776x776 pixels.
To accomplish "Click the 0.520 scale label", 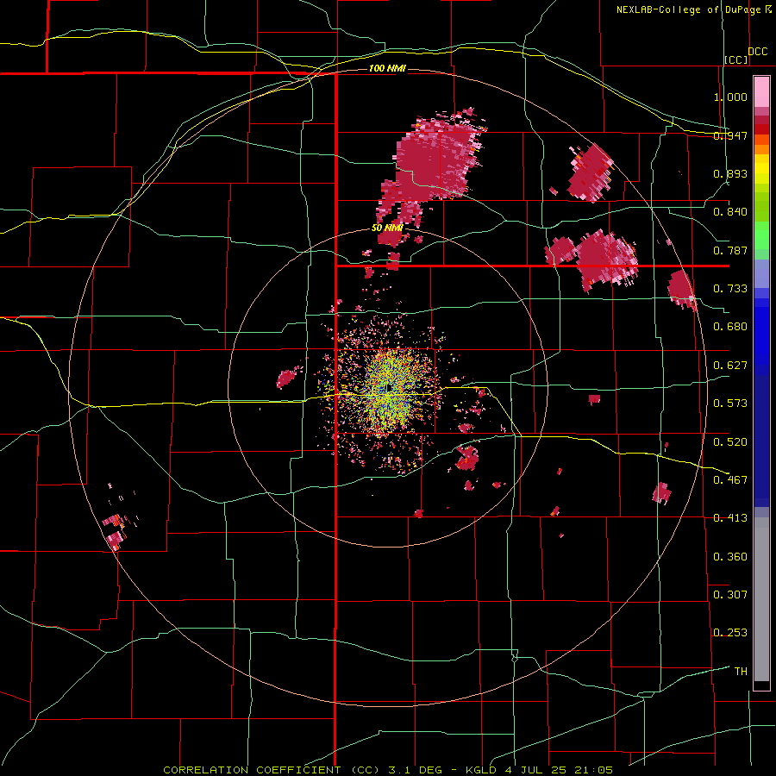I will click(x=730, y=441).
